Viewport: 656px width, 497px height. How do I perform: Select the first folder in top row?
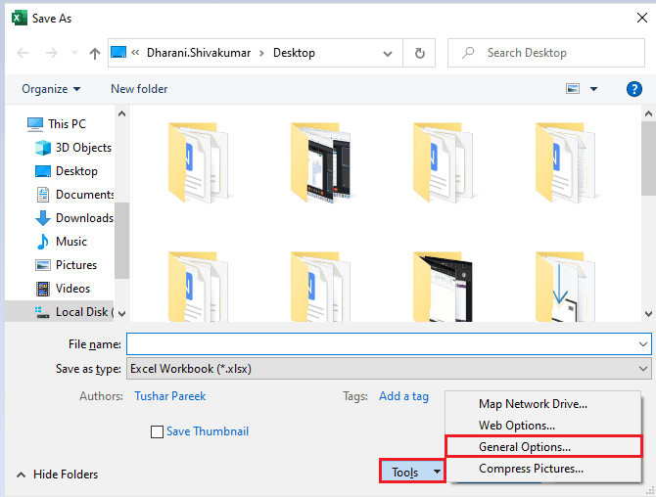click(x=199, y=162)
